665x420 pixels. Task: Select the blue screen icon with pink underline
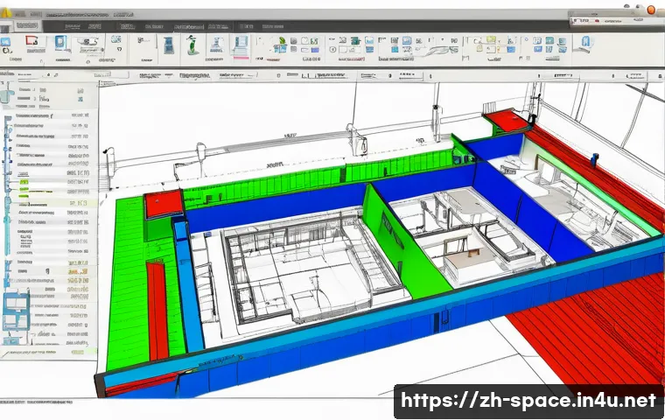pos(241,45)
